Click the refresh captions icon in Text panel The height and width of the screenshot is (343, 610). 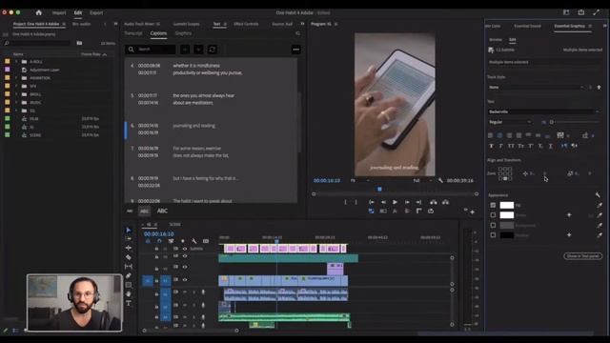pyautogui.click(x=212, y=50)
